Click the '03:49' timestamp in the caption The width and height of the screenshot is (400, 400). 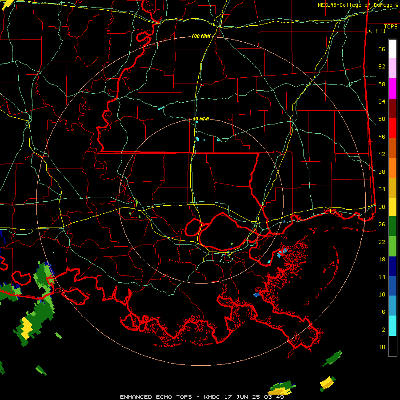[x=273, y=397]
